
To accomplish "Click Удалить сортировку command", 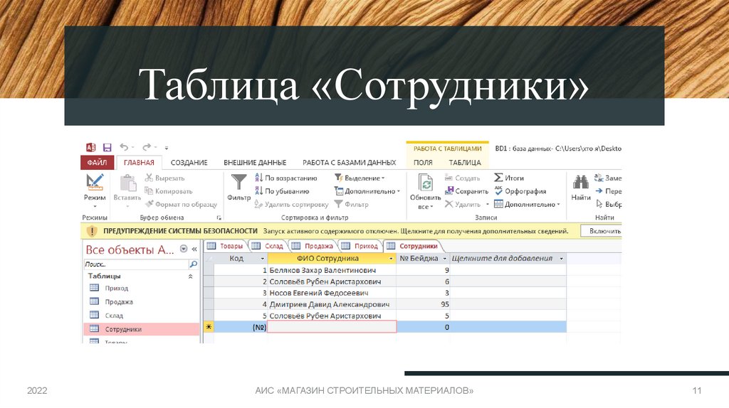I will pyautogui.click(x=291, y=204).
